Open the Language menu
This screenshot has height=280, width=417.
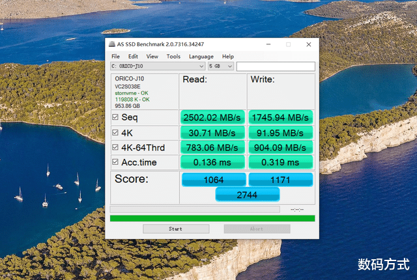201,57
